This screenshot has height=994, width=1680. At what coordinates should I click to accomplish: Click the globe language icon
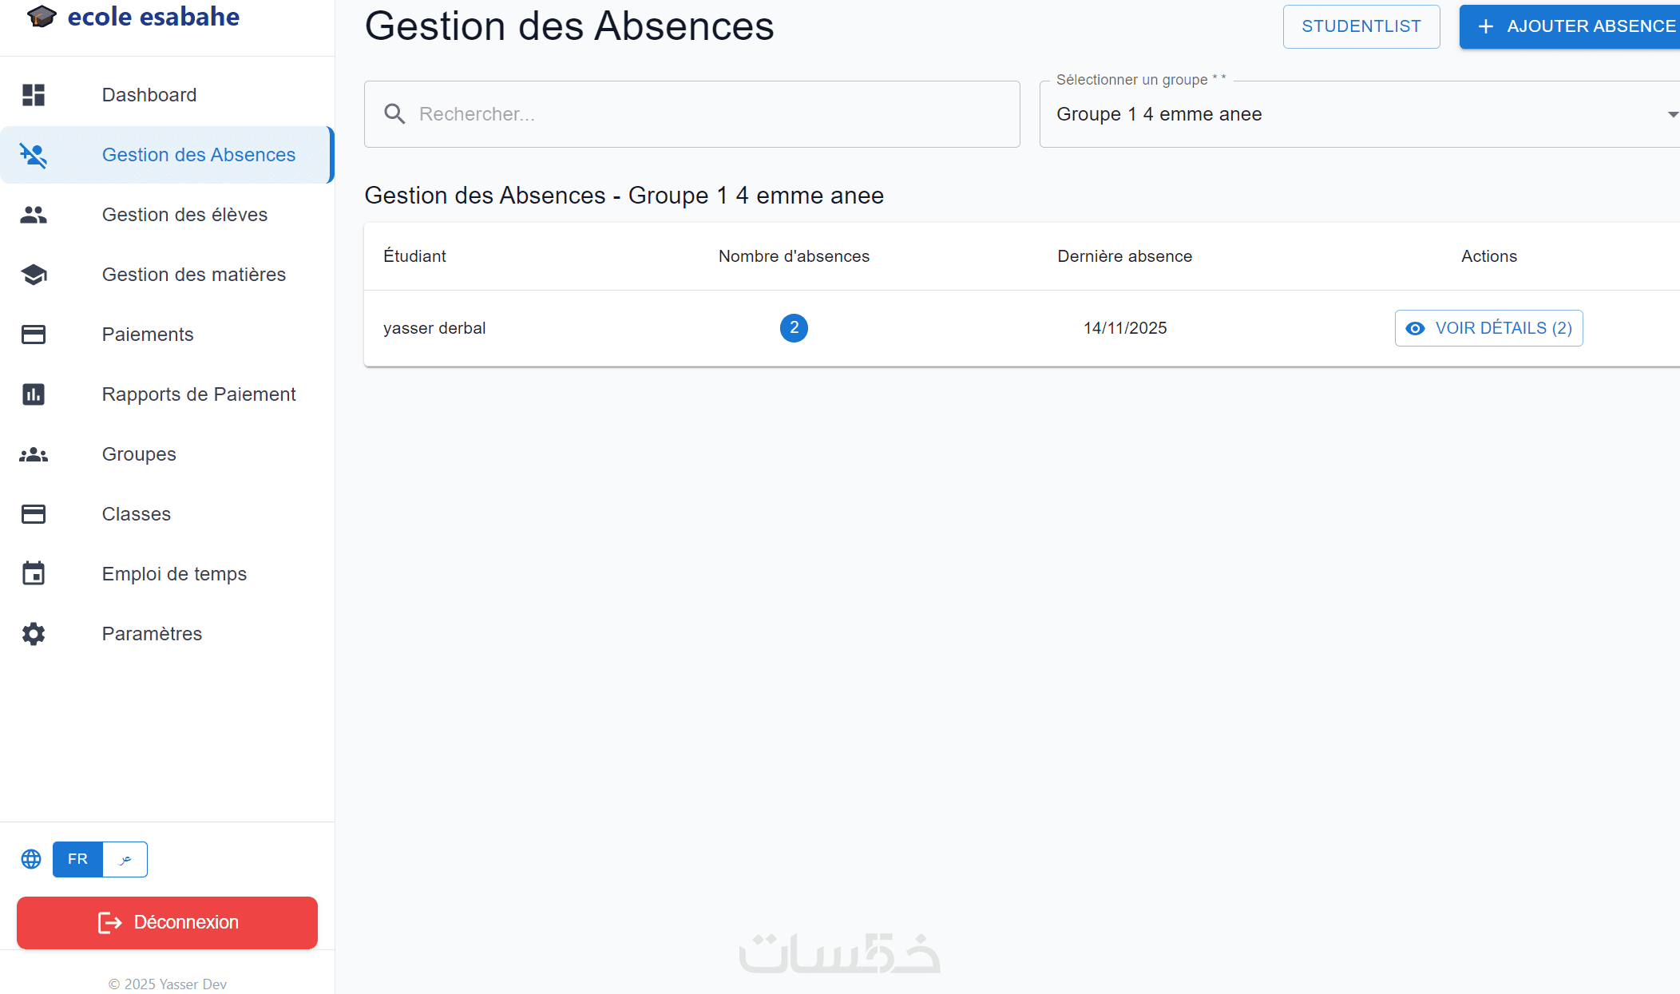[x=31, y=859]
